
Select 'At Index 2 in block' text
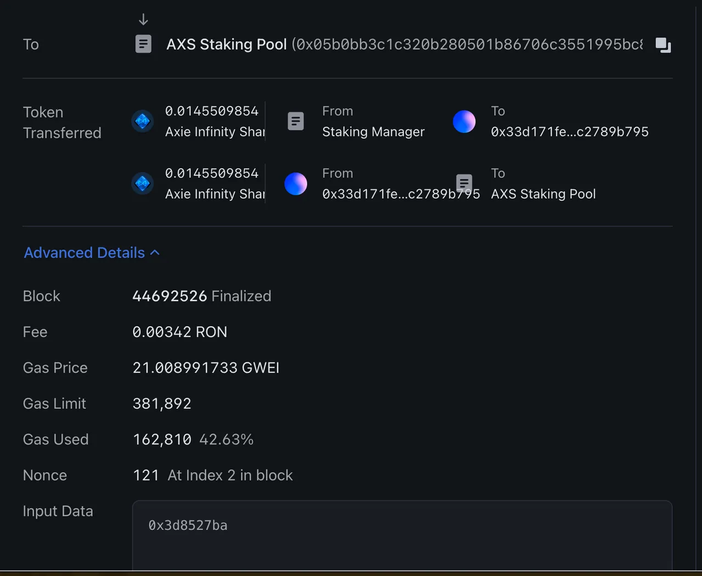tap(230, 475)
